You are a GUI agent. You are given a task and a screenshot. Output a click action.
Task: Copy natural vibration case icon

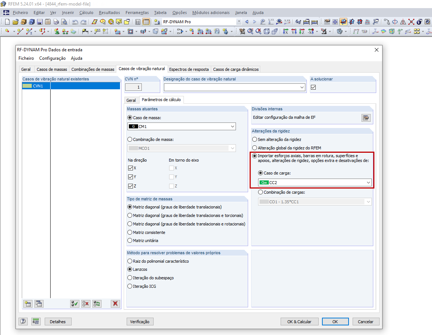(39, 304)
